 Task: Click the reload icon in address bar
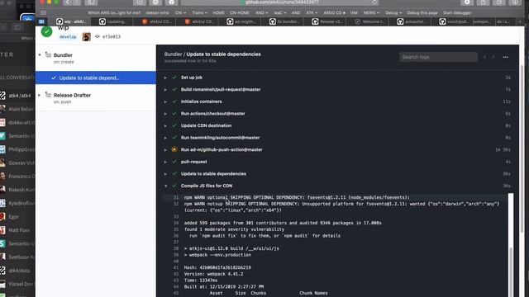click(x=374, y=2)
